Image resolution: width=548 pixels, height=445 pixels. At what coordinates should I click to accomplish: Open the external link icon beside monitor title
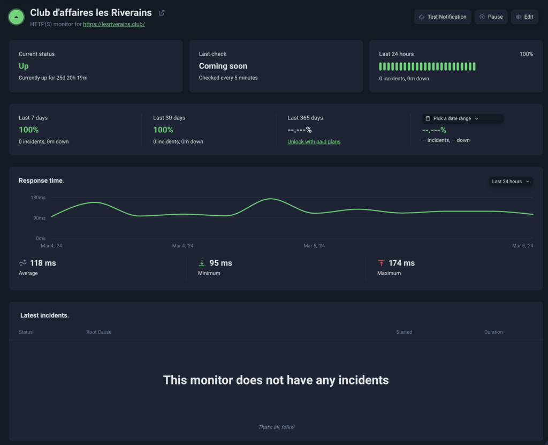click(162, 13)
